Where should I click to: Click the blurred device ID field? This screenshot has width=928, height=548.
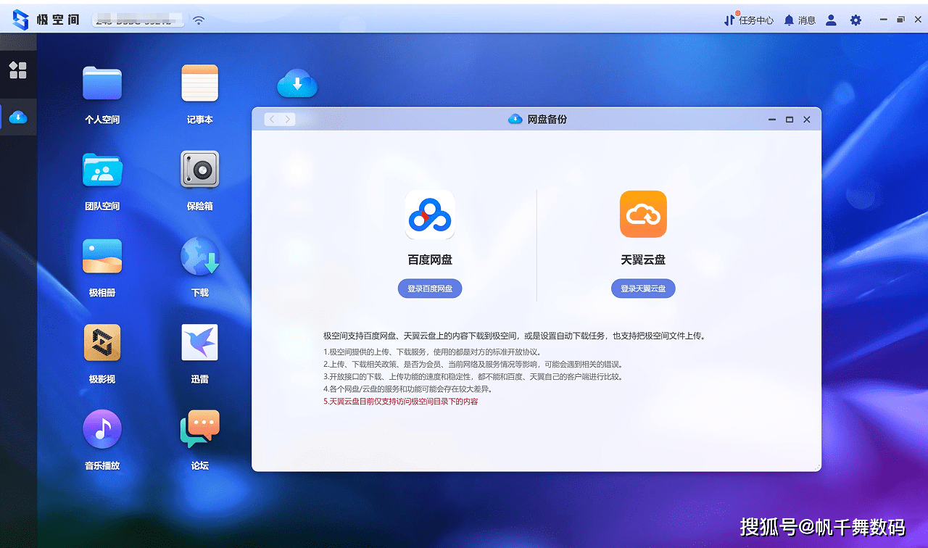pyautogui.click(x=138, y=20)
